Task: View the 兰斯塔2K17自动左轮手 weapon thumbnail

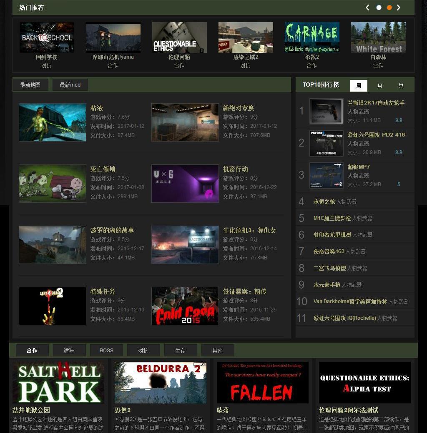Action: (327, 111)
